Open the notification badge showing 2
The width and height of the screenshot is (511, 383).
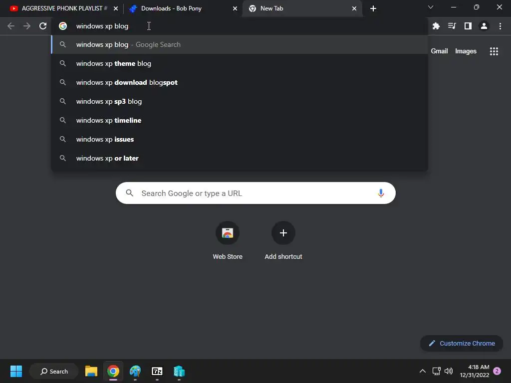pyautogui.click(x=497, y=371)
